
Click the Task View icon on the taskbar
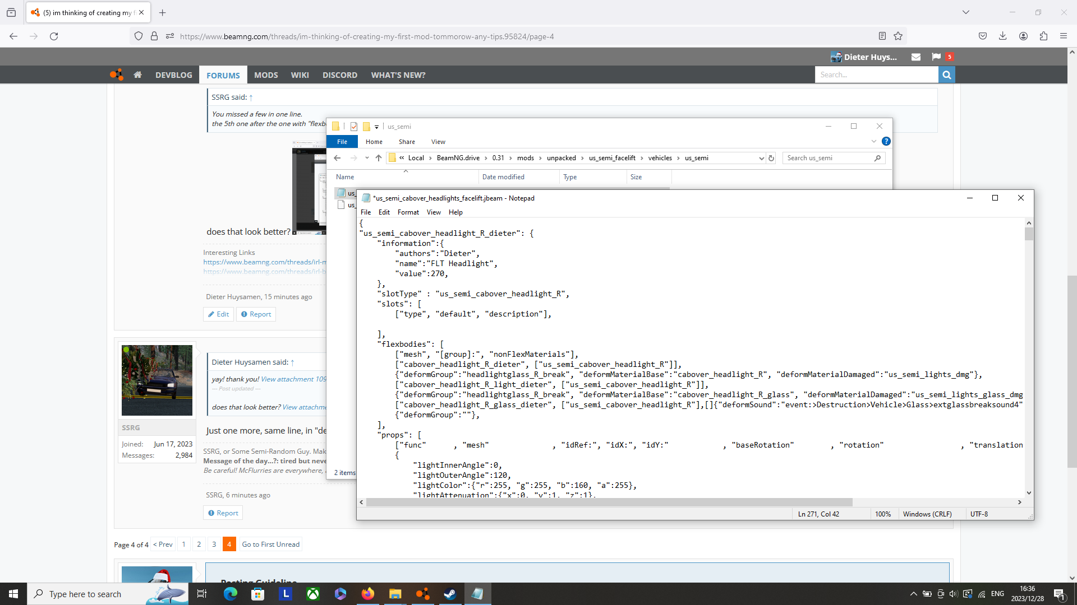pyautogui.click(x=202, y=594)
